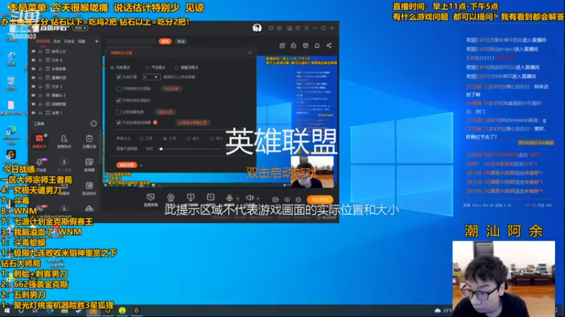565x317 pixels.
Task: Click the layout grid icon beside the bell
Action: [x=306, y=46]
